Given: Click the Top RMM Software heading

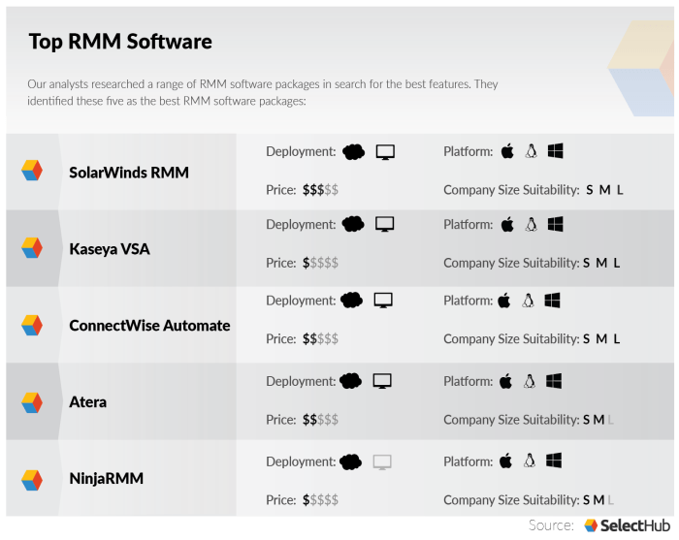Looking at the screenshot, I should tap(120, 42).
